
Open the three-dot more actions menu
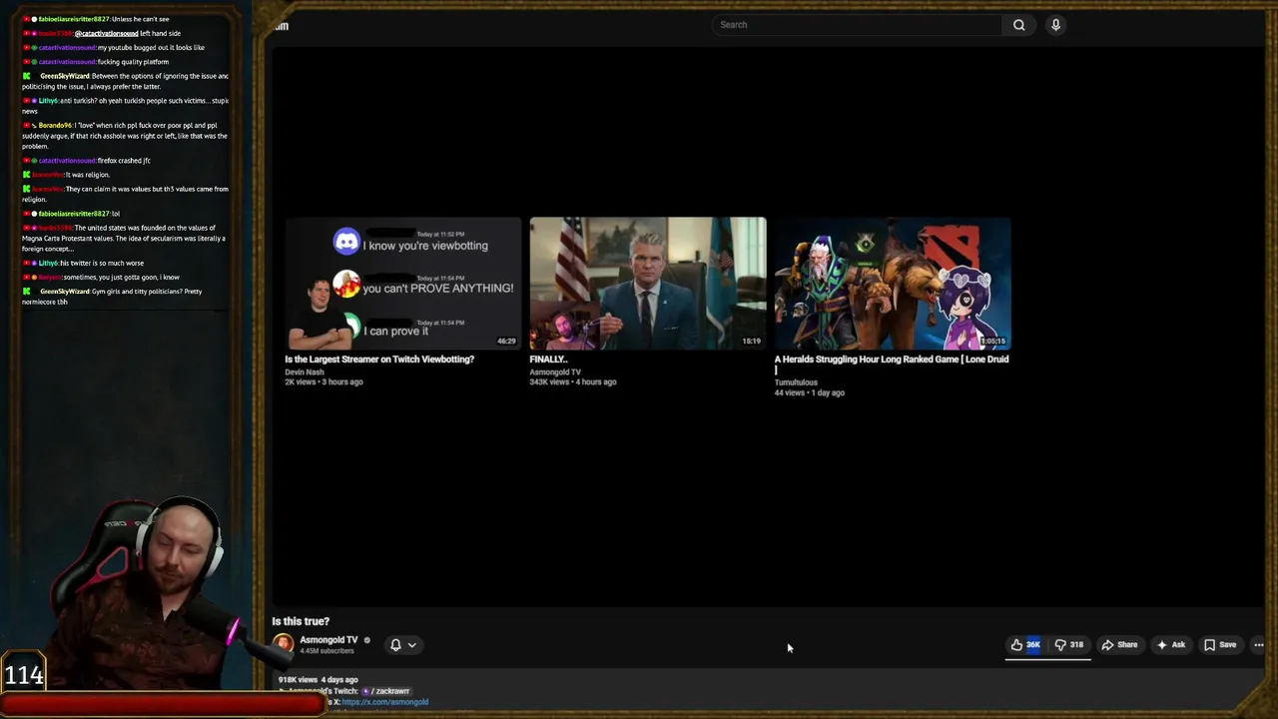[x=1259, y=645]
